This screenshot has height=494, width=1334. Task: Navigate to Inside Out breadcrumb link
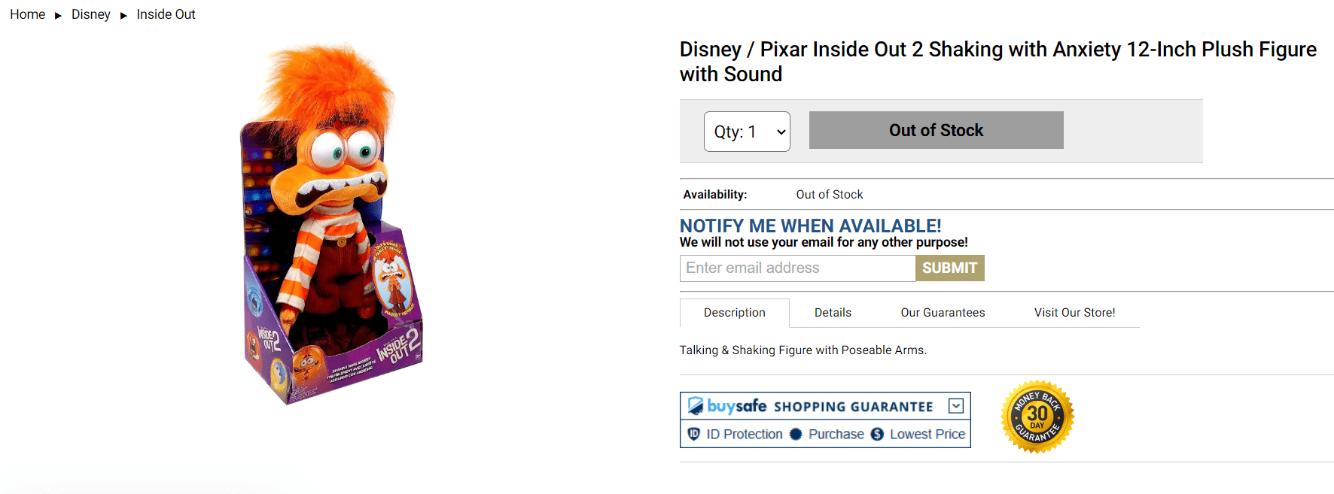[x=166, y=14]
